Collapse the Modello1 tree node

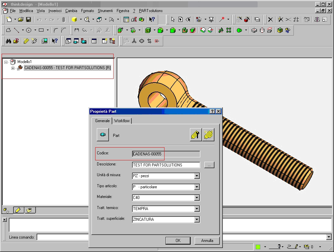(x=6, y=62)
